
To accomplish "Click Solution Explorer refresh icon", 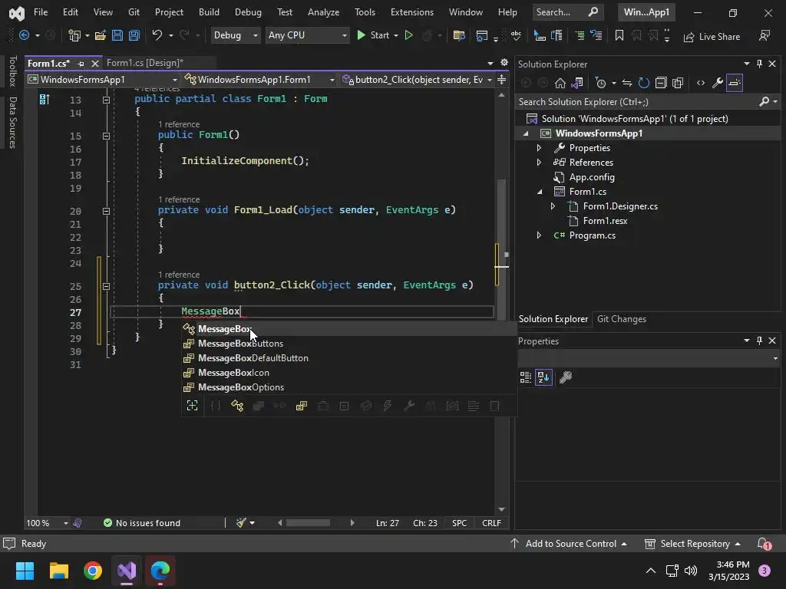I will tap(644, 83).
